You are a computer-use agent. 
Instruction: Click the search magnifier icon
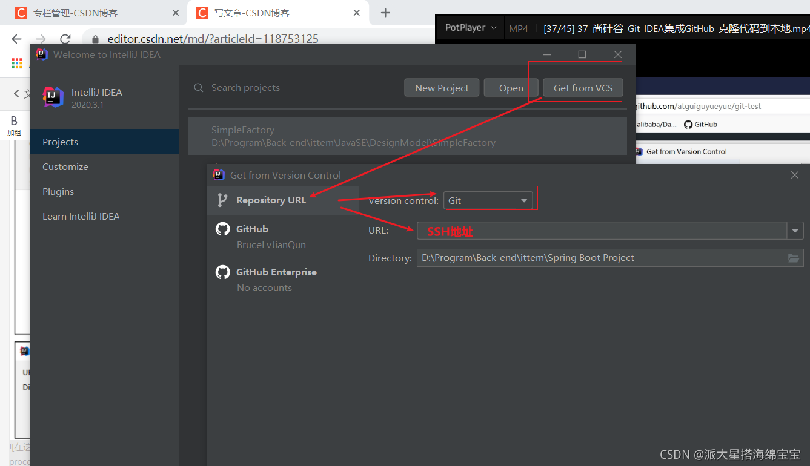coord(199,88)
